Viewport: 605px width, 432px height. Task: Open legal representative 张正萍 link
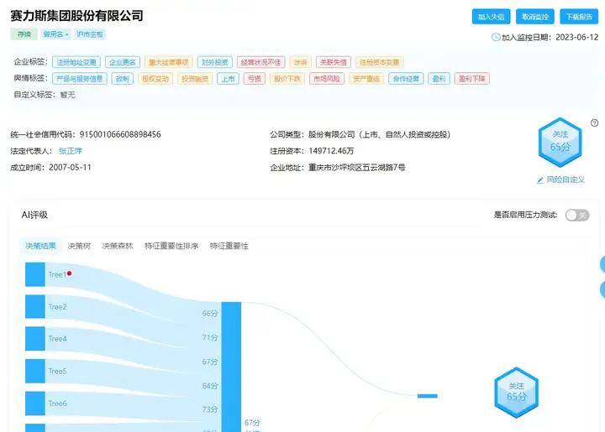71,151
